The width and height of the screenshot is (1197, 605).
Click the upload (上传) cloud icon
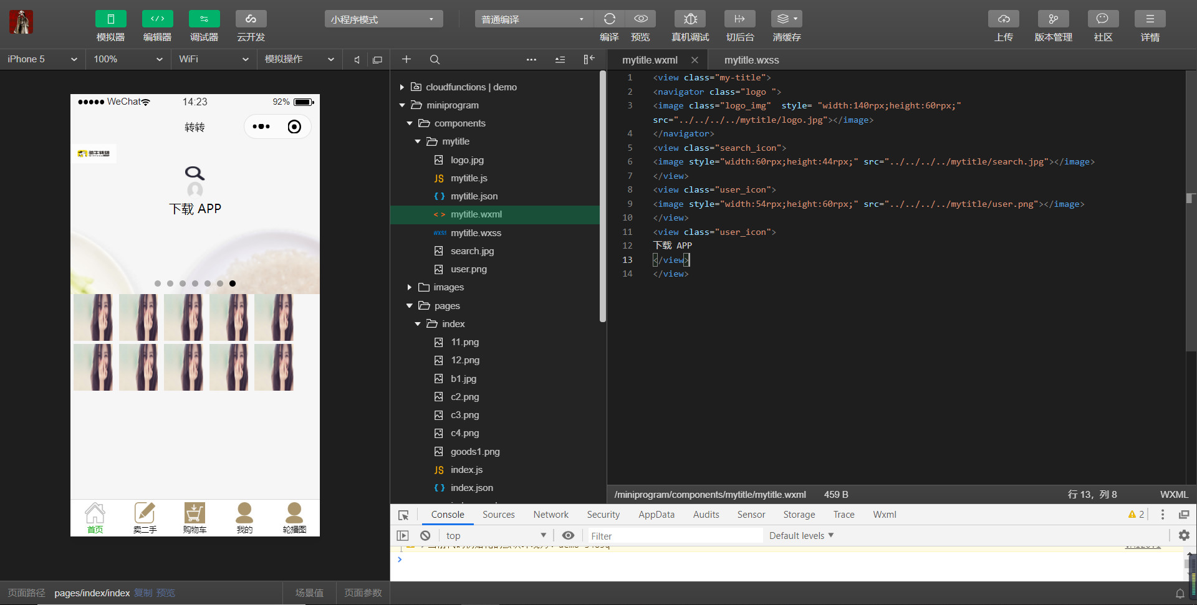coord(1003,19)
